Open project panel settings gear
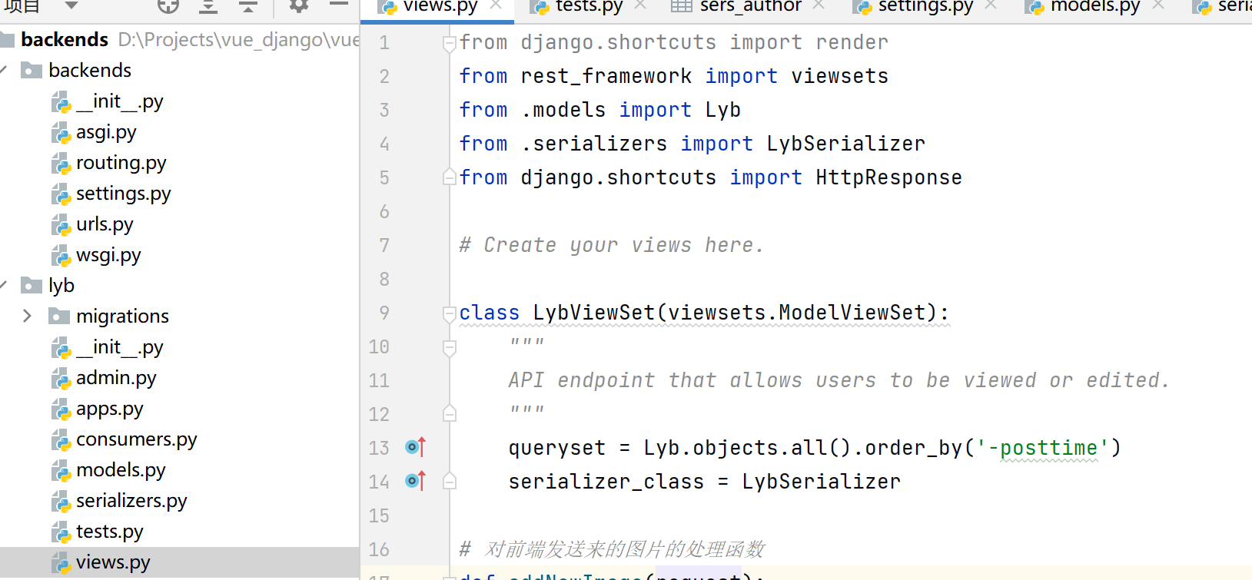This screenshot has height=580, width=1252. click(x=298, y=6)
